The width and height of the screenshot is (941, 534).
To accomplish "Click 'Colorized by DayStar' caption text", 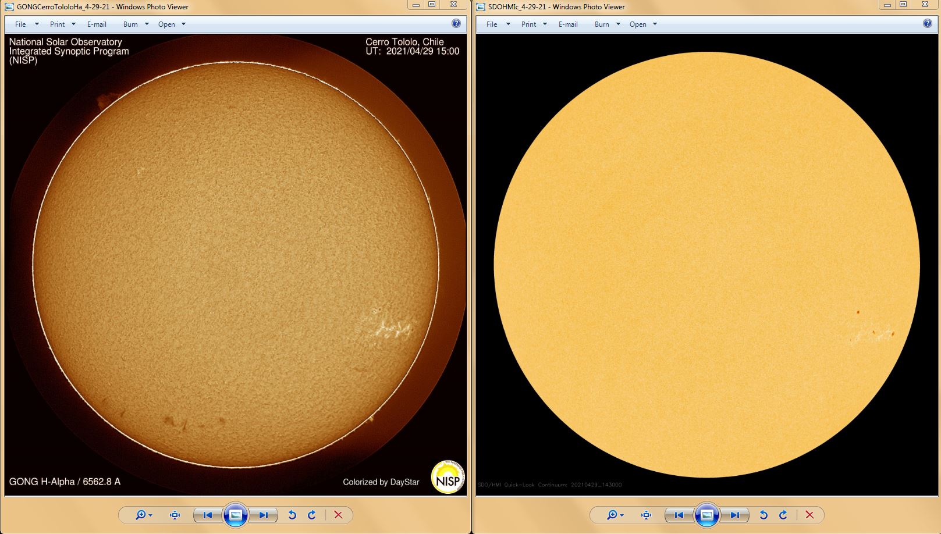I will point(381,482).
